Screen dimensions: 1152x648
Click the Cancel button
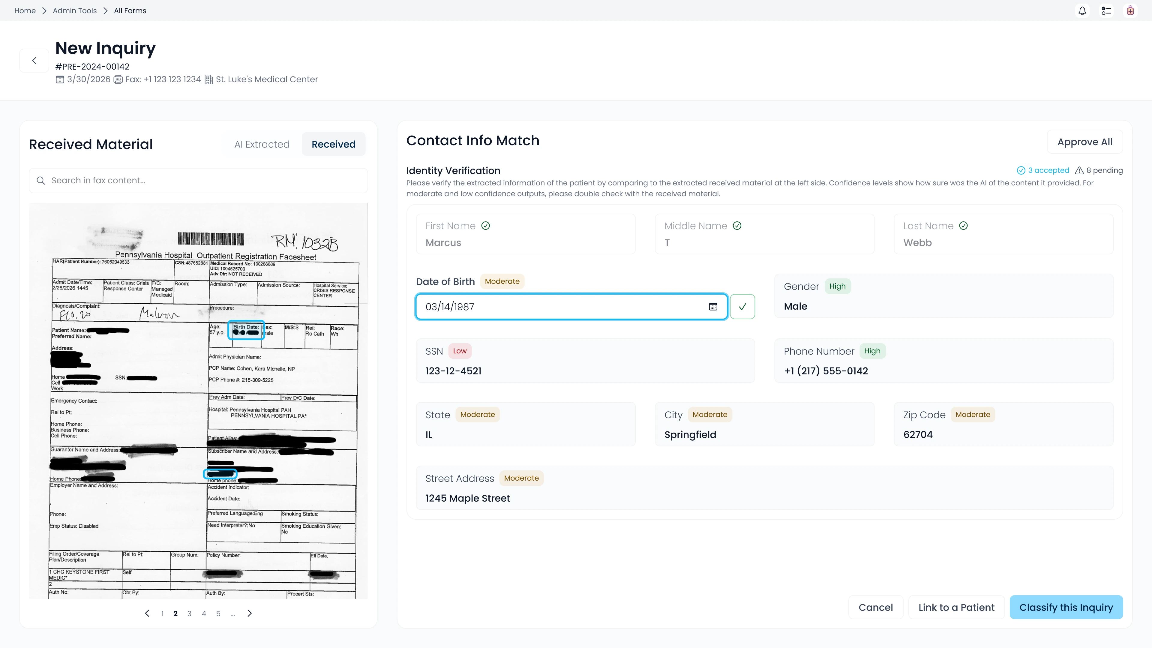[876, 607]
